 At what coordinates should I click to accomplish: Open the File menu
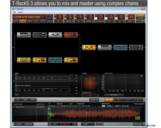[x=14, y=12]
